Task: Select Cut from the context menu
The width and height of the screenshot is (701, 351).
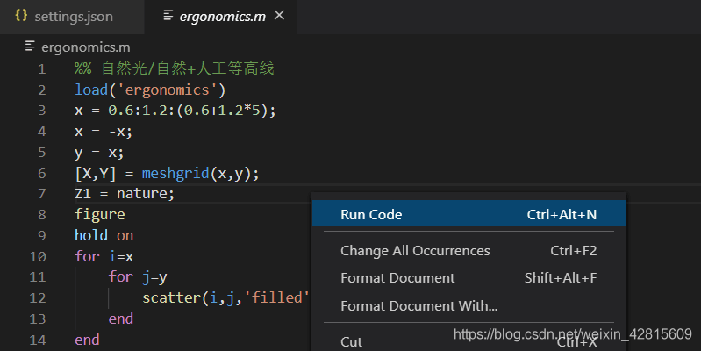Action: click(x=469, y=341)
